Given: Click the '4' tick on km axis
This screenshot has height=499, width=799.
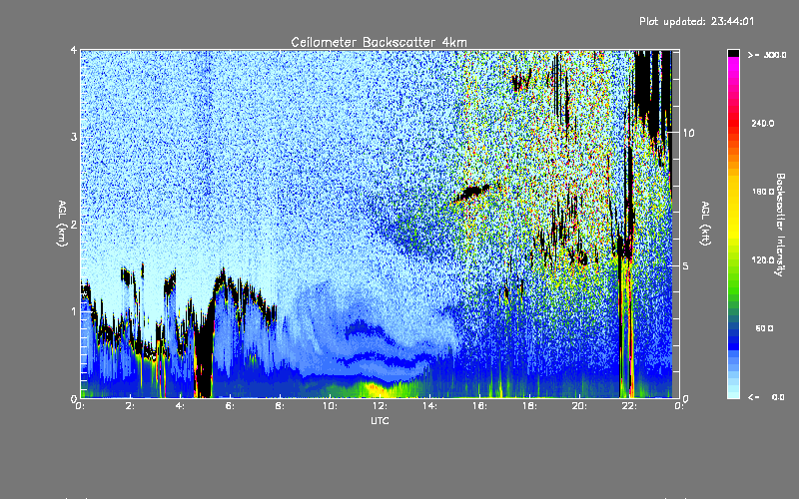Looking at the screenshot, I should (74, 50).
